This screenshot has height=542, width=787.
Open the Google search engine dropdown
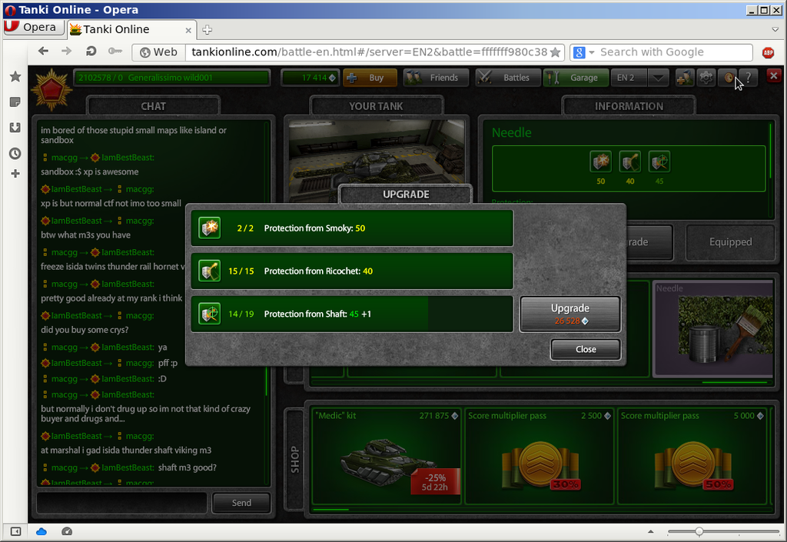tap(583, 52)
